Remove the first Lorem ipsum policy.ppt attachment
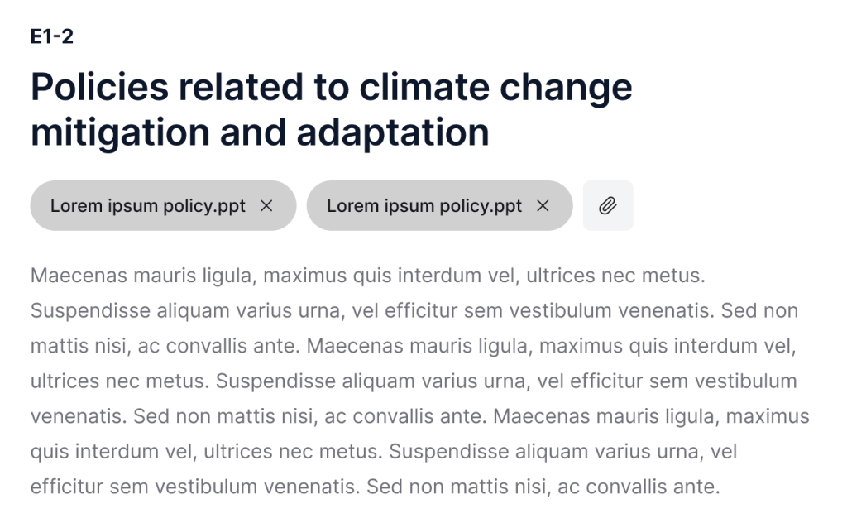Viewport: 847px width, 523px height. click(266, 206)
